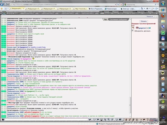Click the IE home page icon
Viewport: 167px width, 125px height.
point(142,9)
